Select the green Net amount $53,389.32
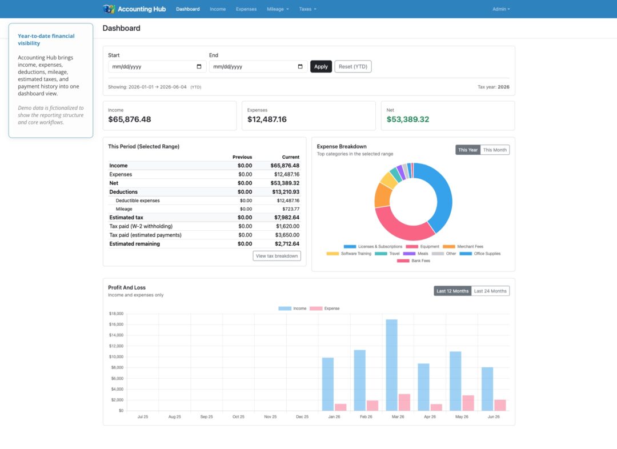Image resolution: width=617 pixels, height=449 pixels. tap(408, 119)
